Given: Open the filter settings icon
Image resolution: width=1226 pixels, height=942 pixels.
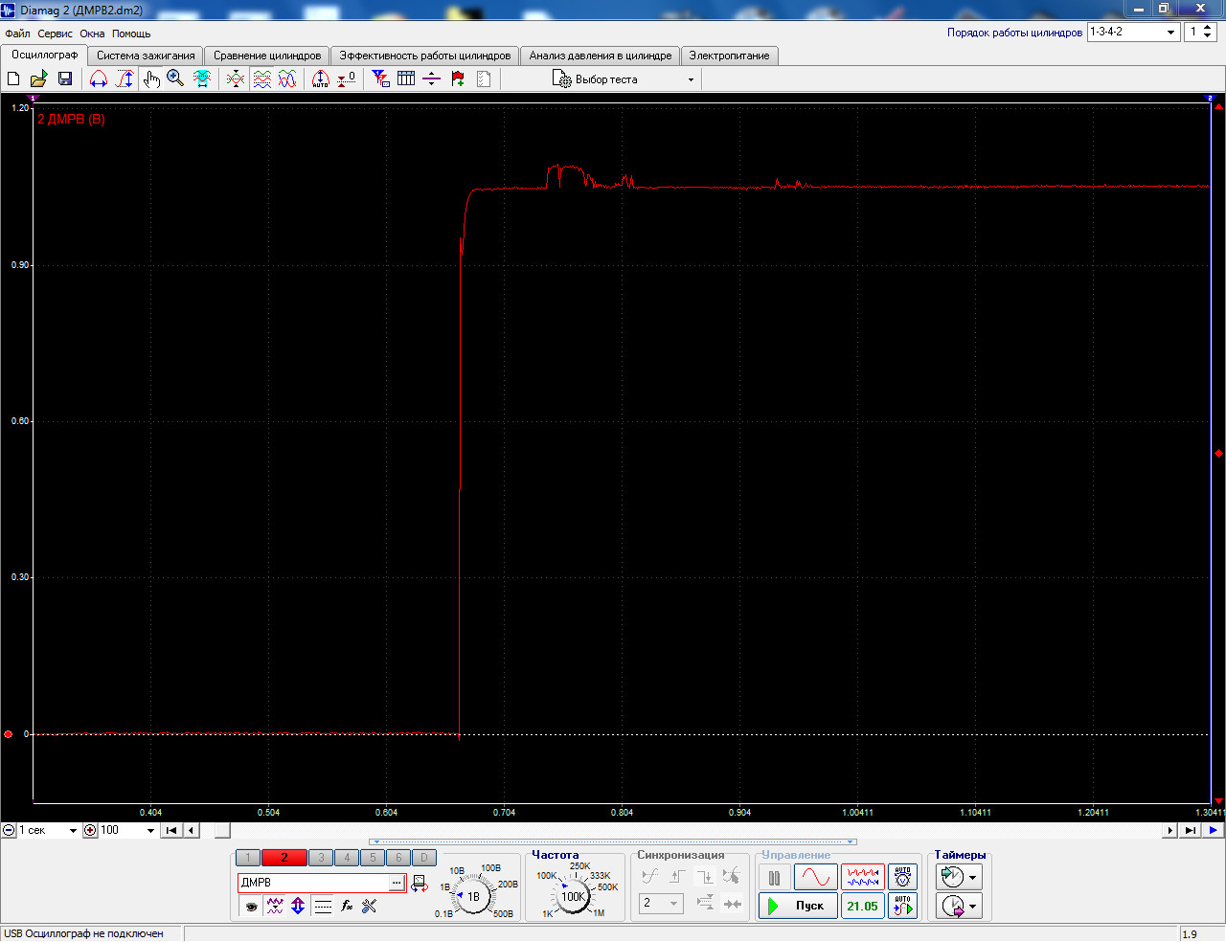Looking at the screenshot, I should click(381, 78).
